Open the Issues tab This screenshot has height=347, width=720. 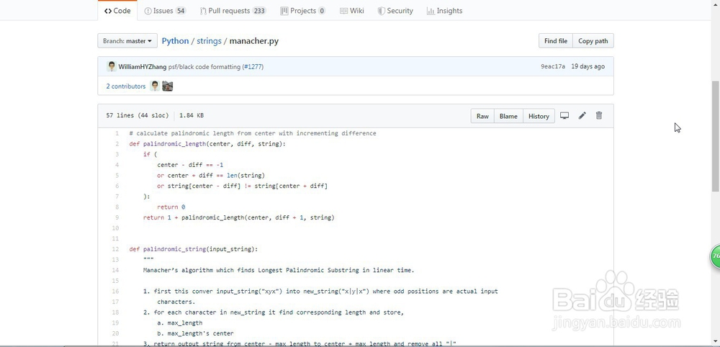click(164, 11)
